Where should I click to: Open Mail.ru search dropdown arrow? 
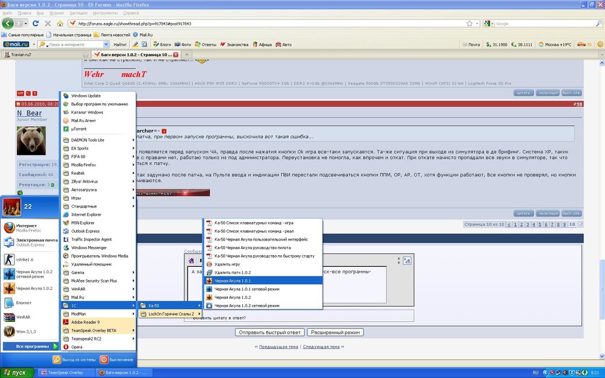(106, 44)
